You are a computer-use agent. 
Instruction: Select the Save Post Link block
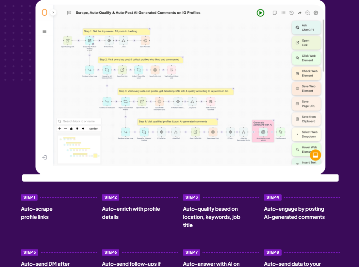[x=145, y=41]
